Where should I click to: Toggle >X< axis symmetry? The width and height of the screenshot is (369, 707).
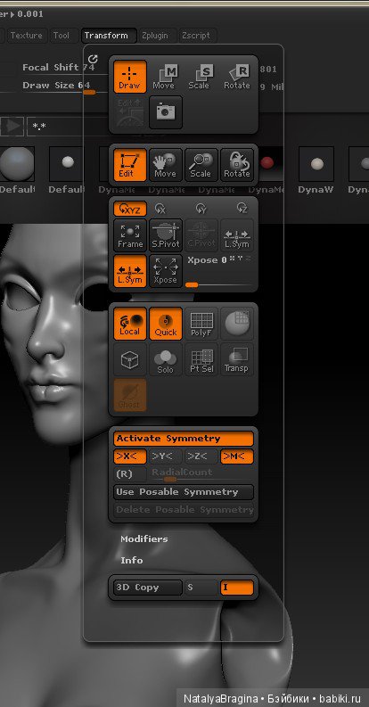coord(130,456)
